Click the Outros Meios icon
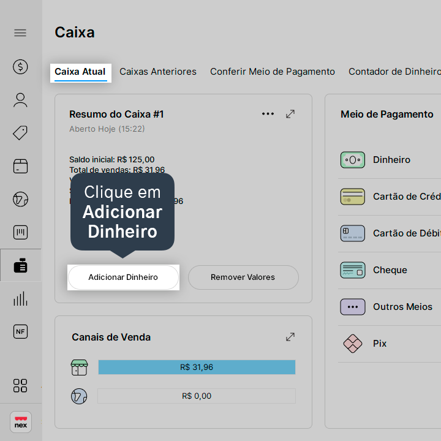The width and height of the screenshot is (441, 441). (353, 307)
